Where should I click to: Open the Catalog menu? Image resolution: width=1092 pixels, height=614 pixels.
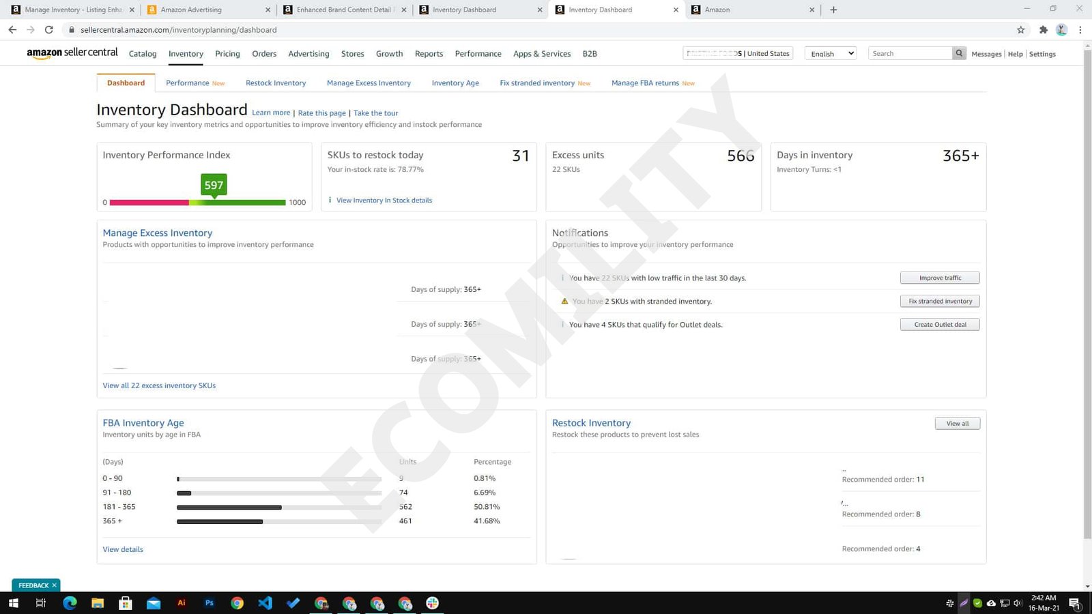click(143, 54)
